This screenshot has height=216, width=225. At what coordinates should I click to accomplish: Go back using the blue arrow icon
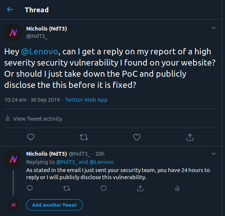click(10, 10)
